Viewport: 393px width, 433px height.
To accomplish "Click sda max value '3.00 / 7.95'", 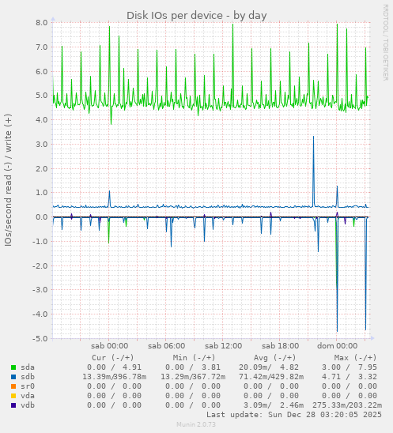I will coord(350,367).
